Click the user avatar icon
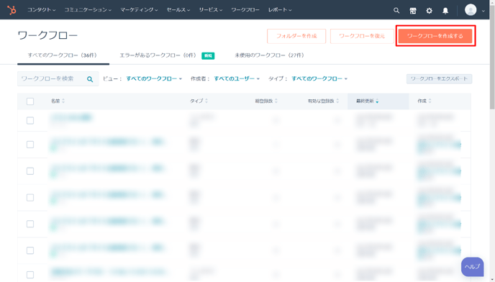This screenshot has width=495, height=282. tap(471, 10)
